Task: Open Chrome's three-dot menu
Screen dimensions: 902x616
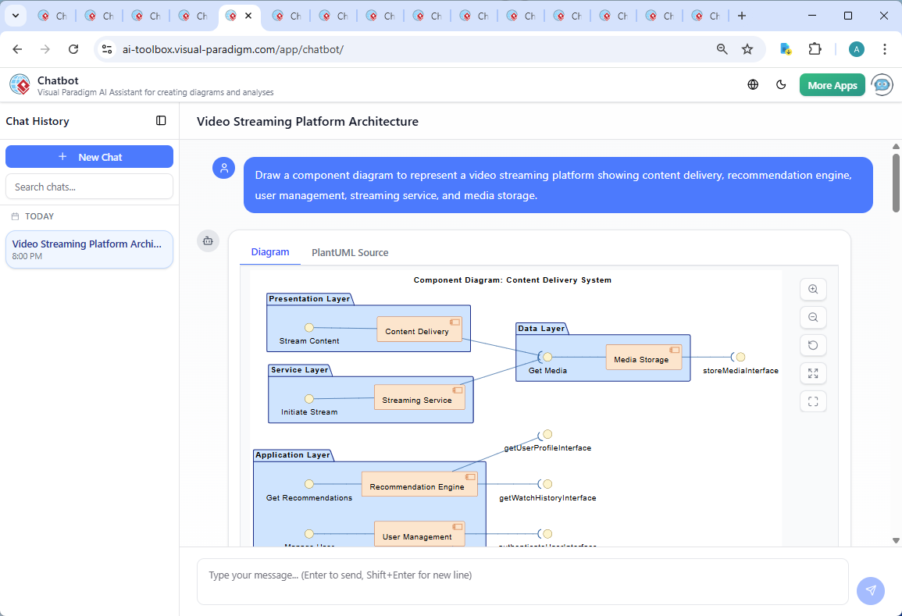Action: 885,49
